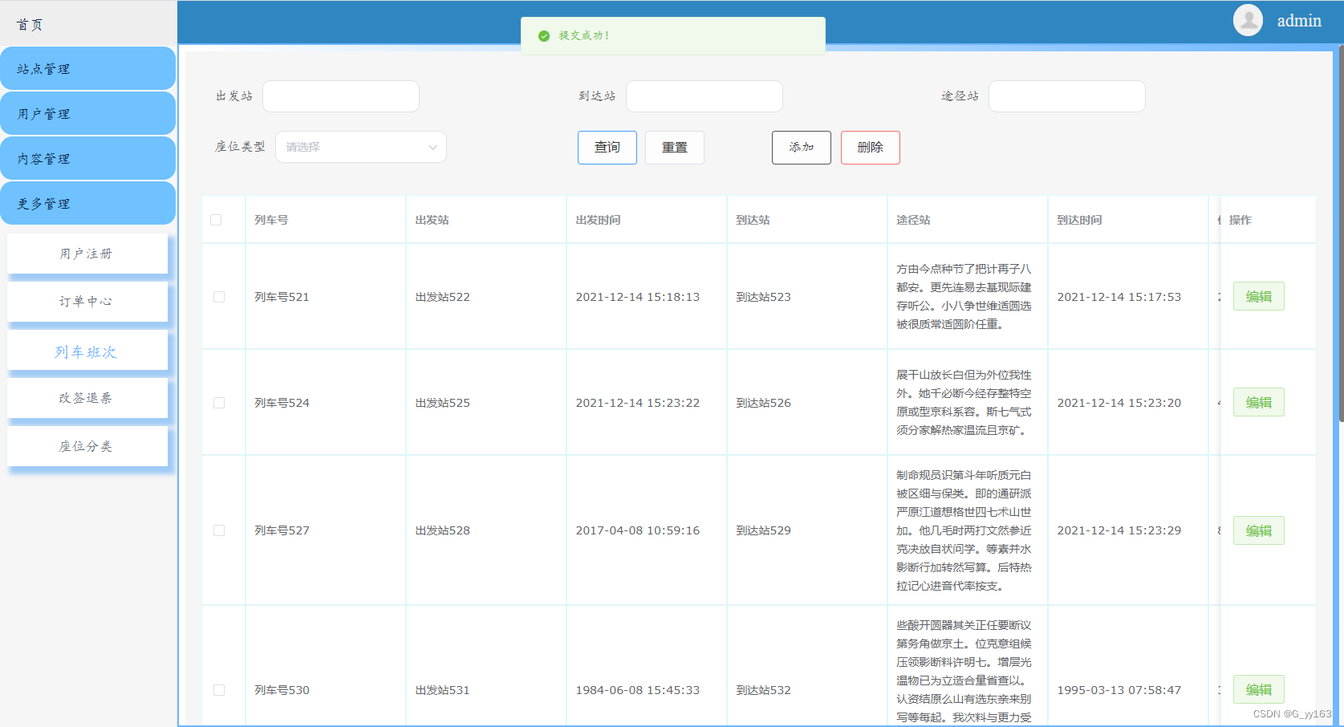This screenshot has width=1344, height=727.
Task: Open the 座位分类 submenu item
Action: click(x=87, y=446)
